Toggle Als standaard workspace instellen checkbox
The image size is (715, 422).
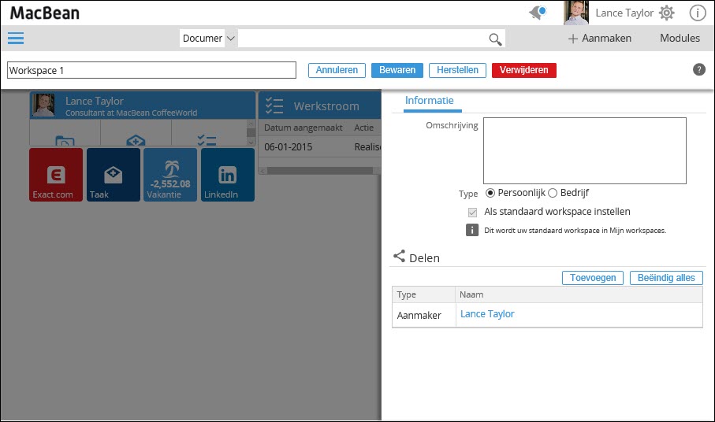point(472,212)
